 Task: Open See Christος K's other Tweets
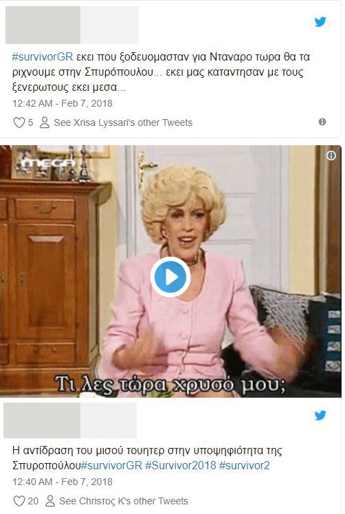point(124,501)
